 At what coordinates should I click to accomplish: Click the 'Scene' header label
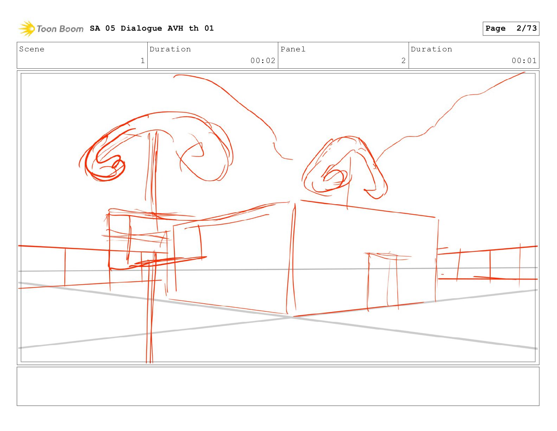click(32, 49)
